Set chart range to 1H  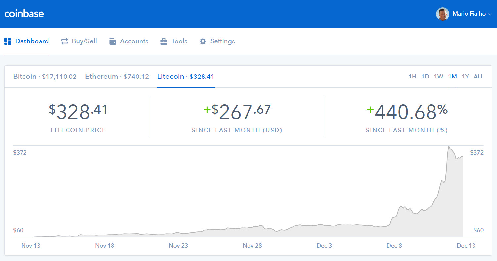coord(412,77)
